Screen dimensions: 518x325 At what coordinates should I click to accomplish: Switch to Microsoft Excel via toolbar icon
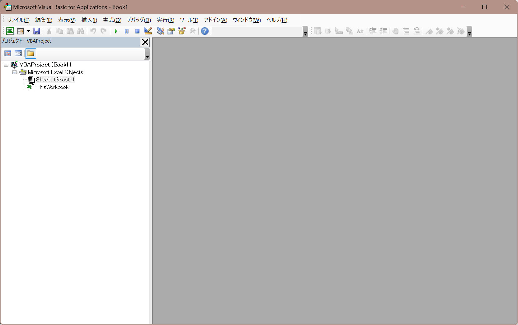pos(10,31)
